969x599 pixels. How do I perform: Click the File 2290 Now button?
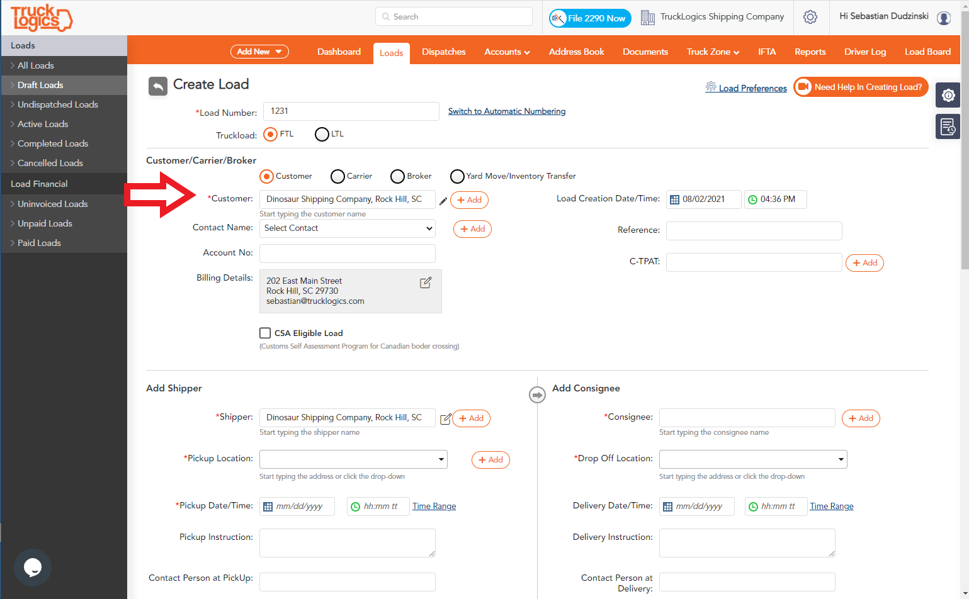pyautogui.click(x=590, y=18)
